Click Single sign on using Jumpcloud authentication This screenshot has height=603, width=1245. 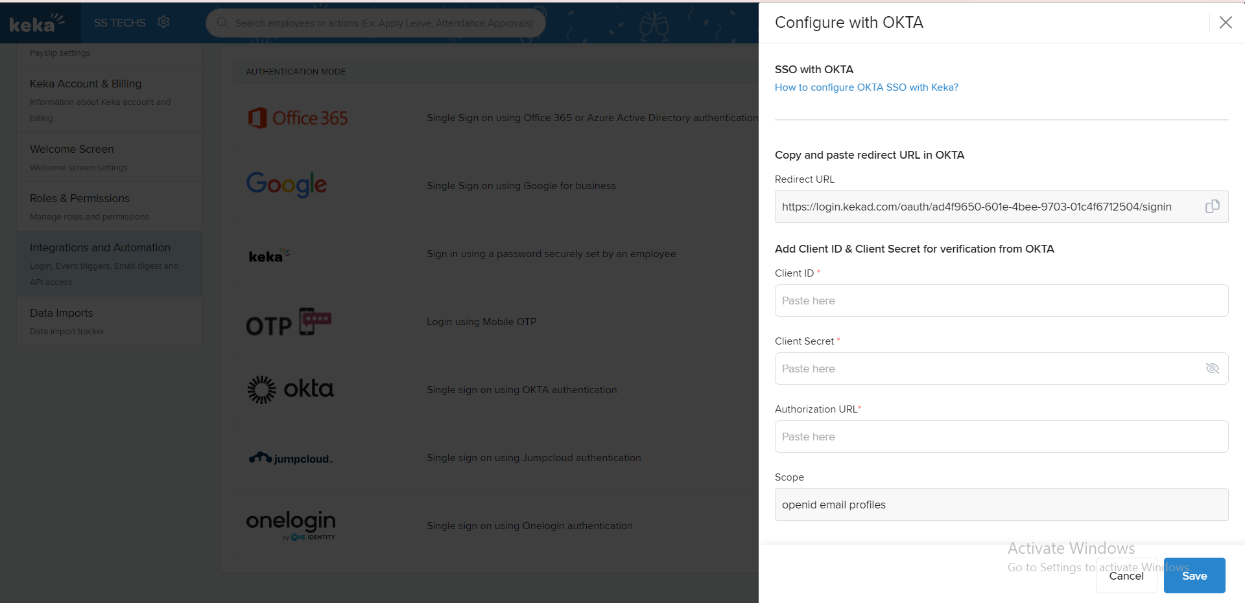click(534, 458)
